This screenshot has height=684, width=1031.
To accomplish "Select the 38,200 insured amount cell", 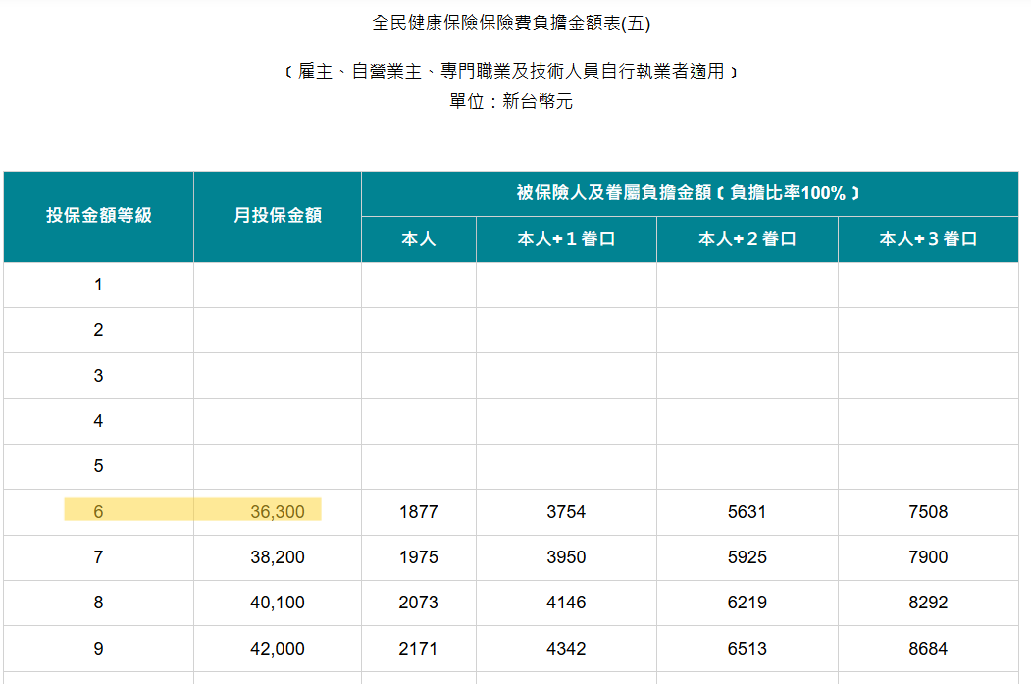I will click(x=277, y=557).
